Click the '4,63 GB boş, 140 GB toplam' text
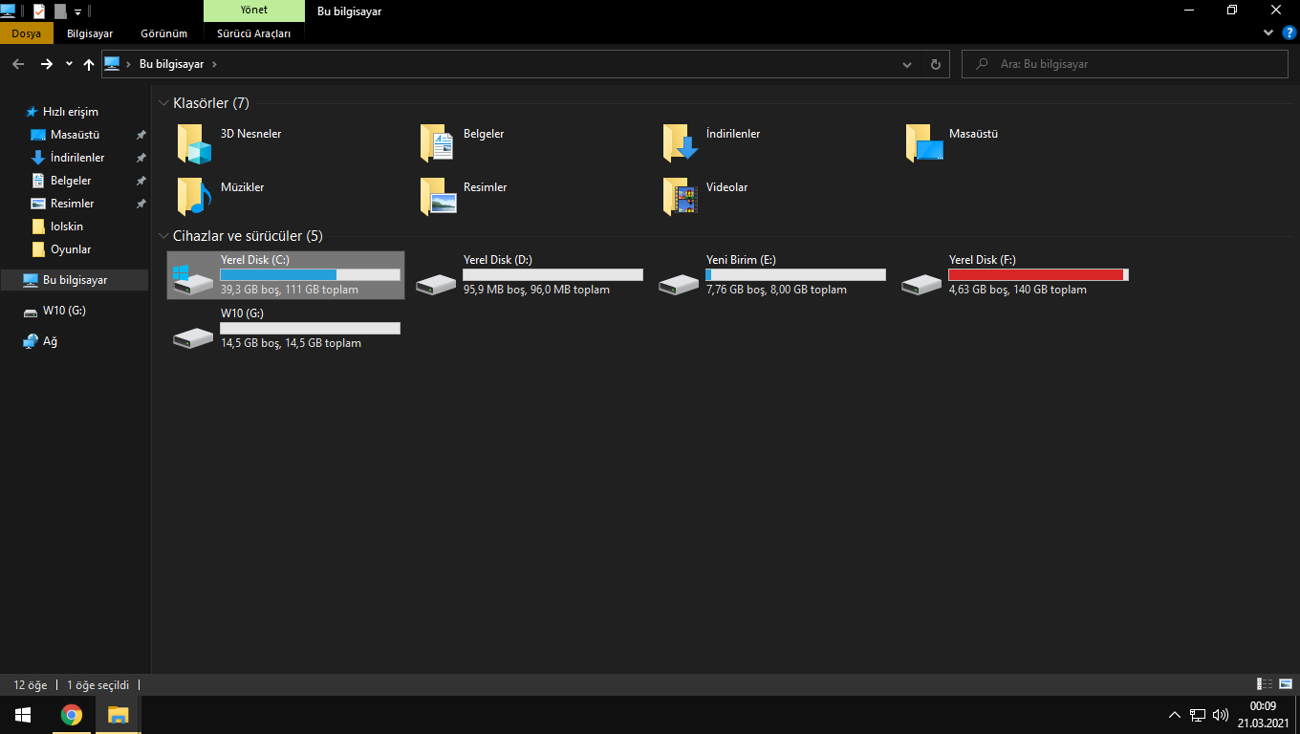 [1018, 290]
